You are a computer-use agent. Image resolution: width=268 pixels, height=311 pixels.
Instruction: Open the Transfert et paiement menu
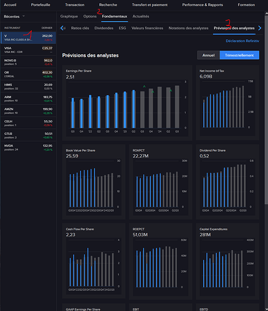pos(150,5)
